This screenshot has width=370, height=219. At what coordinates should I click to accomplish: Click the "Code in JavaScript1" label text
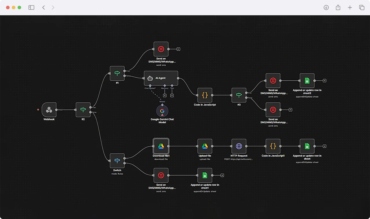pyautogui.click(x=273, y=156)
